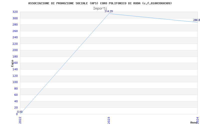This screenshot has height=125, width=200.
Task: Click the 180 y-axis tick label
Action: [x=15, y=56]
